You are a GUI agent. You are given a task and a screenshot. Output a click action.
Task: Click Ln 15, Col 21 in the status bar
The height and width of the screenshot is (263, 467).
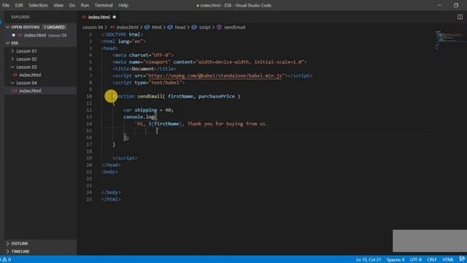tap(368, 260)
